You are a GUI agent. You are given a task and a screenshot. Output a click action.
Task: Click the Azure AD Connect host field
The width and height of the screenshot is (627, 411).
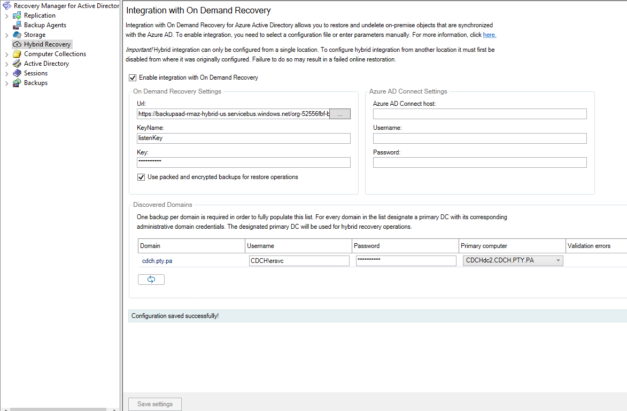pos(479,113)
